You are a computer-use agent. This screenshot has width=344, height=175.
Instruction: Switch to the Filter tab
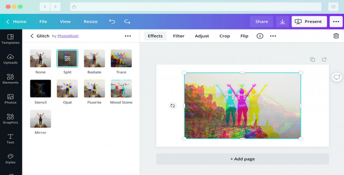(179, 36)
